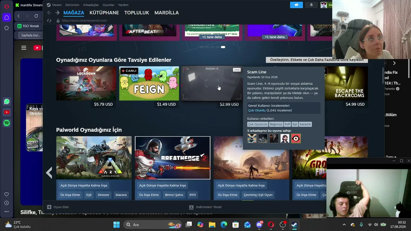
Task: Open Steam announcements megaphone button
Action: (x=296, y=5)
